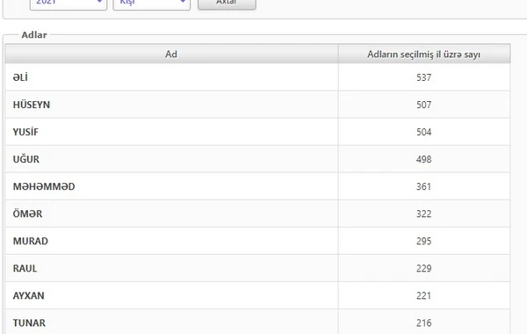Screen dimensions: 527x334
Task: Click the count 498 cell
Action: [x=424, y=159]
